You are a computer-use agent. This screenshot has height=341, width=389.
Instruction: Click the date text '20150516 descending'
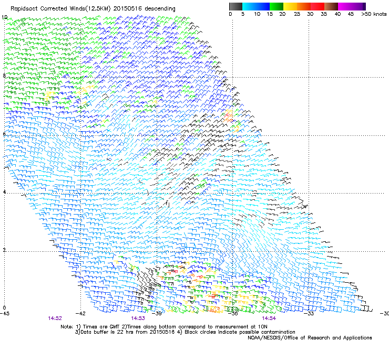click(145, 9)
